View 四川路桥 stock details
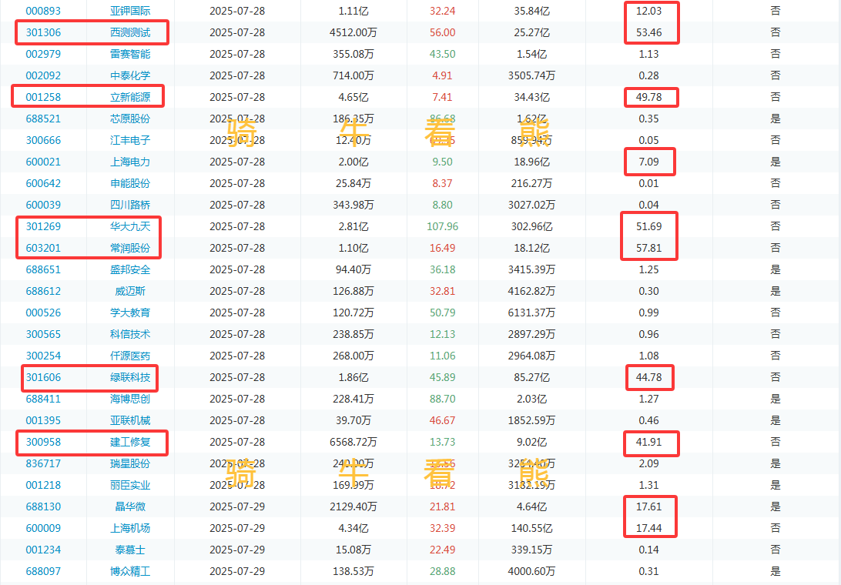This screenshot has height=585, width=841. tap(130, 205)
